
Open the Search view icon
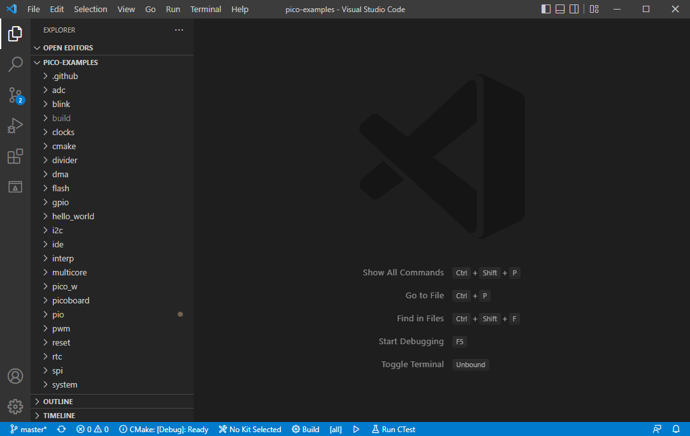[x=15, y=64]
